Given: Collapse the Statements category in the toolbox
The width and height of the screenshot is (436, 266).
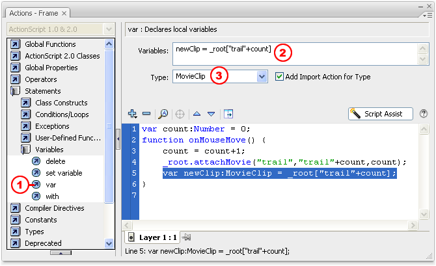Looking at the screenshot, I should click(14, 91).
